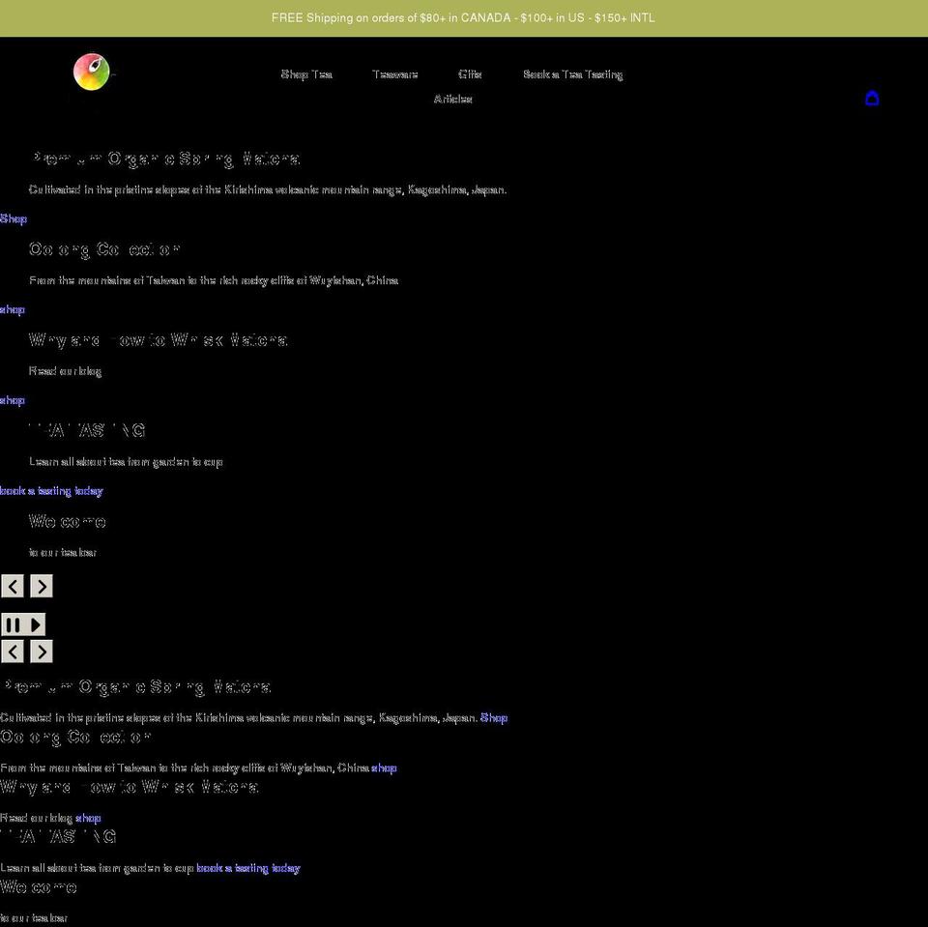Click the upper next-slide arrow
Screen dimensions: 928x927
coord(42,586)
